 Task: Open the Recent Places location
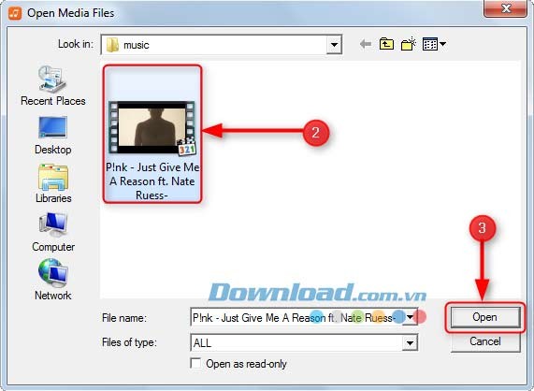[52, 86]
